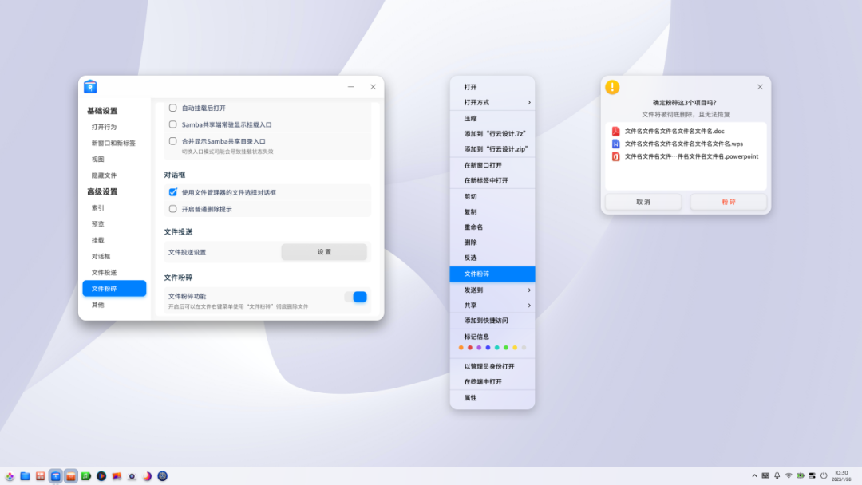The height and width of the screenshot is (485, 862).
Task: Check the 自动挂载后打开 checkbox
Action: (172, 108)
